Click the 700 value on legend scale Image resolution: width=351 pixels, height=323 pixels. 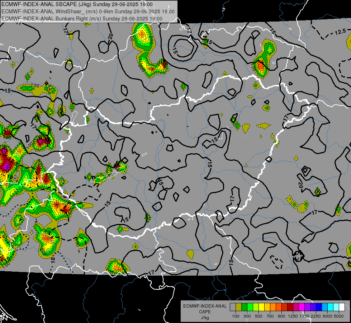tap(270, 316)
